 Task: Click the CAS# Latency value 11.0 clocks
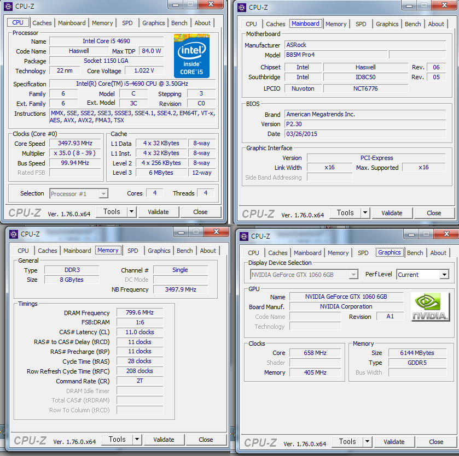(140, 332)
